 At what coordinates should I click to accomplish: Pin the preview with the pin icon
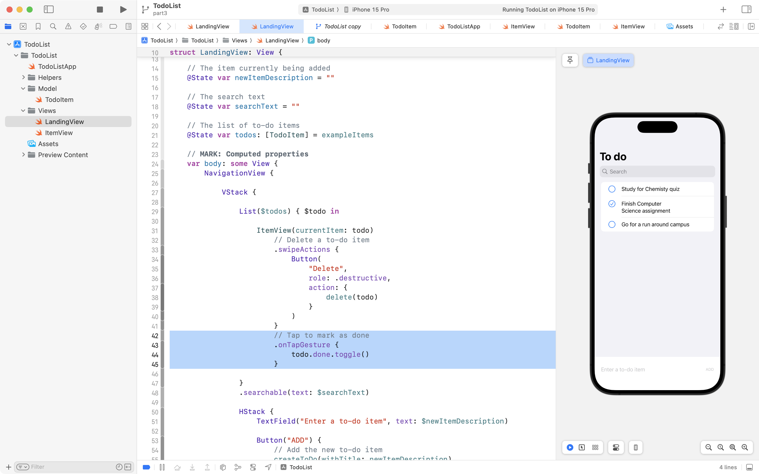[570, 60]
